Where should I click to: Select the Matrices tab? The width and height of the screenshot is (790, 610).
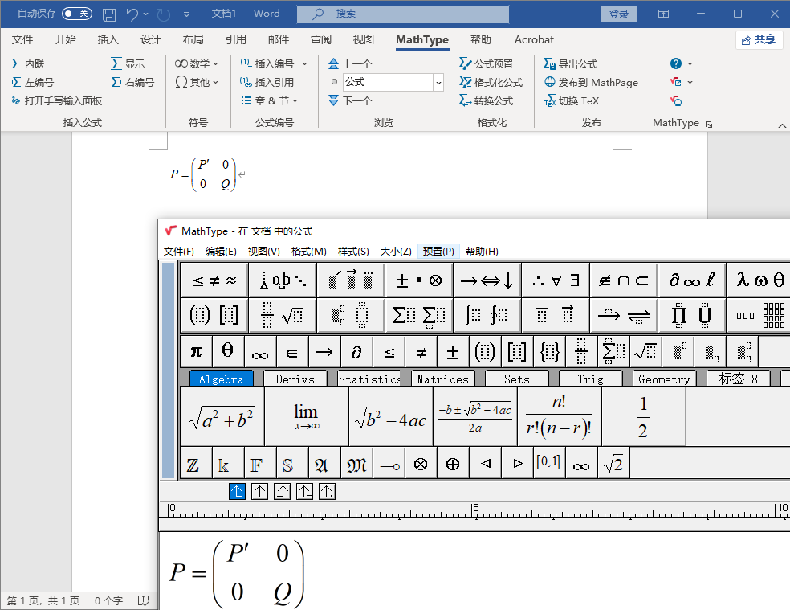click(443, 379)
